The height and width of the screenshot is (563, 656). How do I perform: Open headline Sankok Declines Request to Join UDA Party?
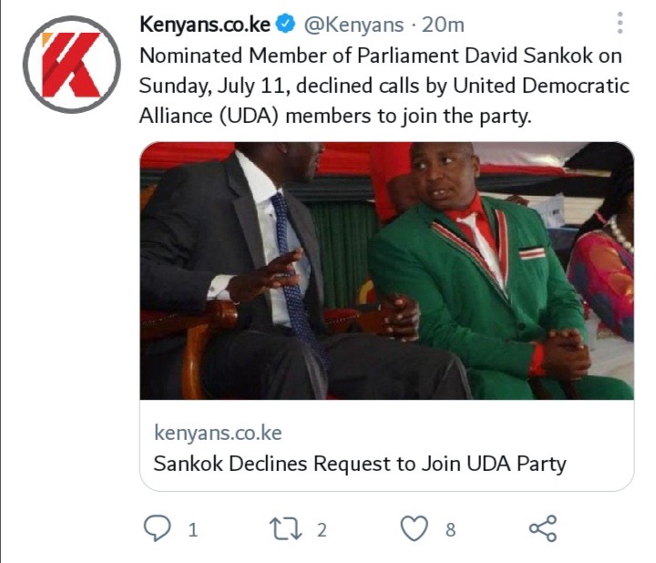(360, 464)
